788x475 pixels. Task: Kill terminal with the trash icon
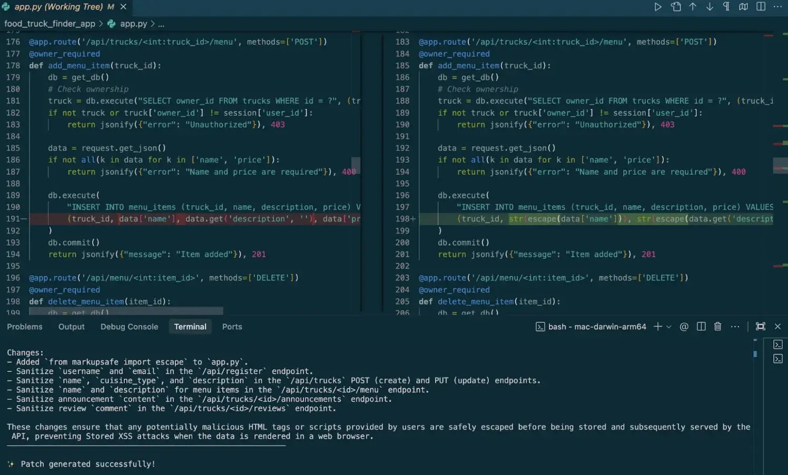point(717,327)
